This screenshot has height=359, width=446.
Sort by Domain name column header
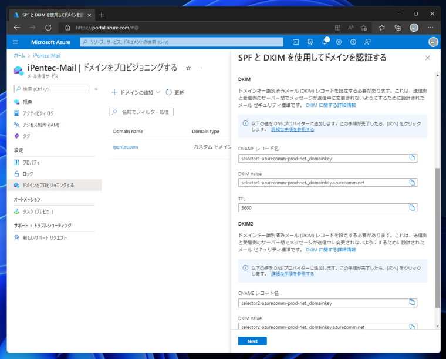click(128, 132)
